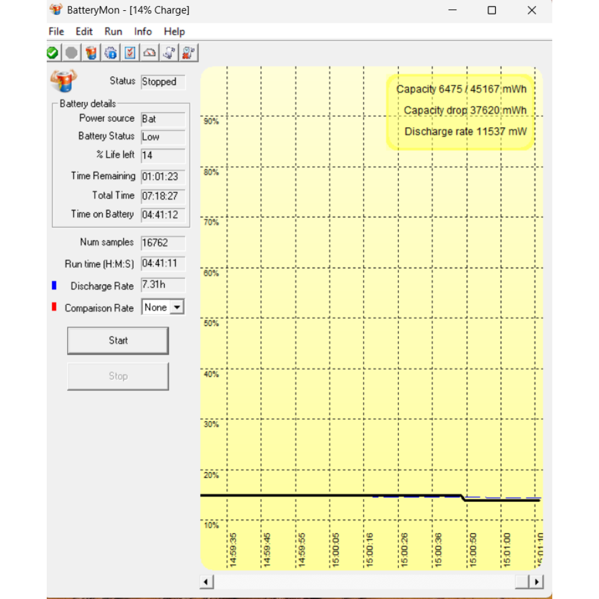Click the right arrow of the horizontal scrollbar
The image size is (599, 599).
pos(536,582)
